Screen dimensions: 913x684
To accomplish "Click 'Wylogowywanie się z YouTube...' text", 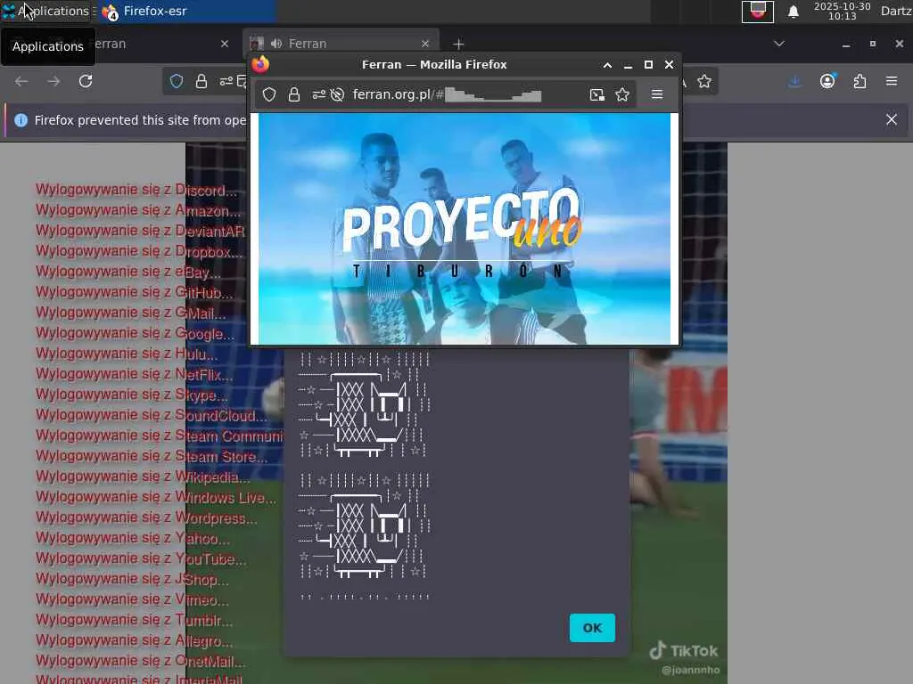I will 141,559.
